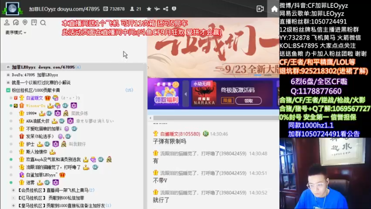Click the channel ID 732878

pyautogui.click(x=117, y=9)
